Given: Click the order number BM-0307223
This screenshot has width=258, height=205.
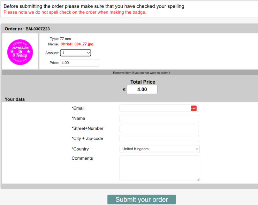Looking at the screenshot, I should click(x=38, y=29).
